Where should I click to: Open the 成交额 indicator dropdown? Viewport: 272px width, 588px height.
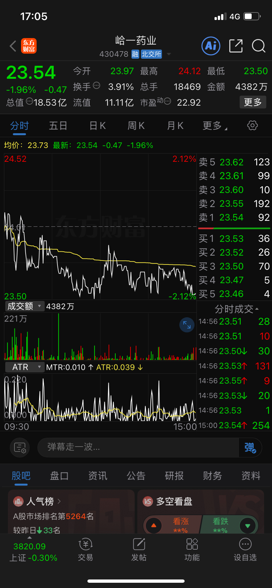[x=25, y=306]
